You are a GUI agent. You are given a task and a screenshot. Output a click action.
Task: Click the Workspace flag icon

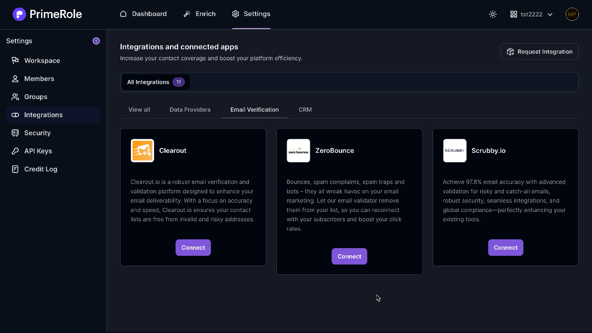coord(15,60)
